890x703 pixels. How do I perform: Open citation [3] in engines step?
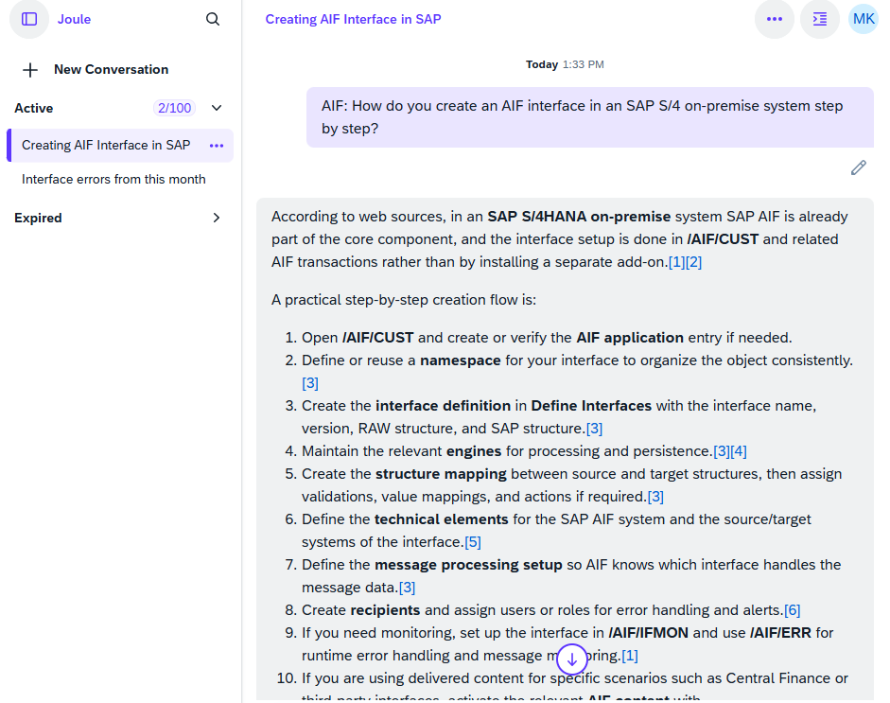click(722, 451)
